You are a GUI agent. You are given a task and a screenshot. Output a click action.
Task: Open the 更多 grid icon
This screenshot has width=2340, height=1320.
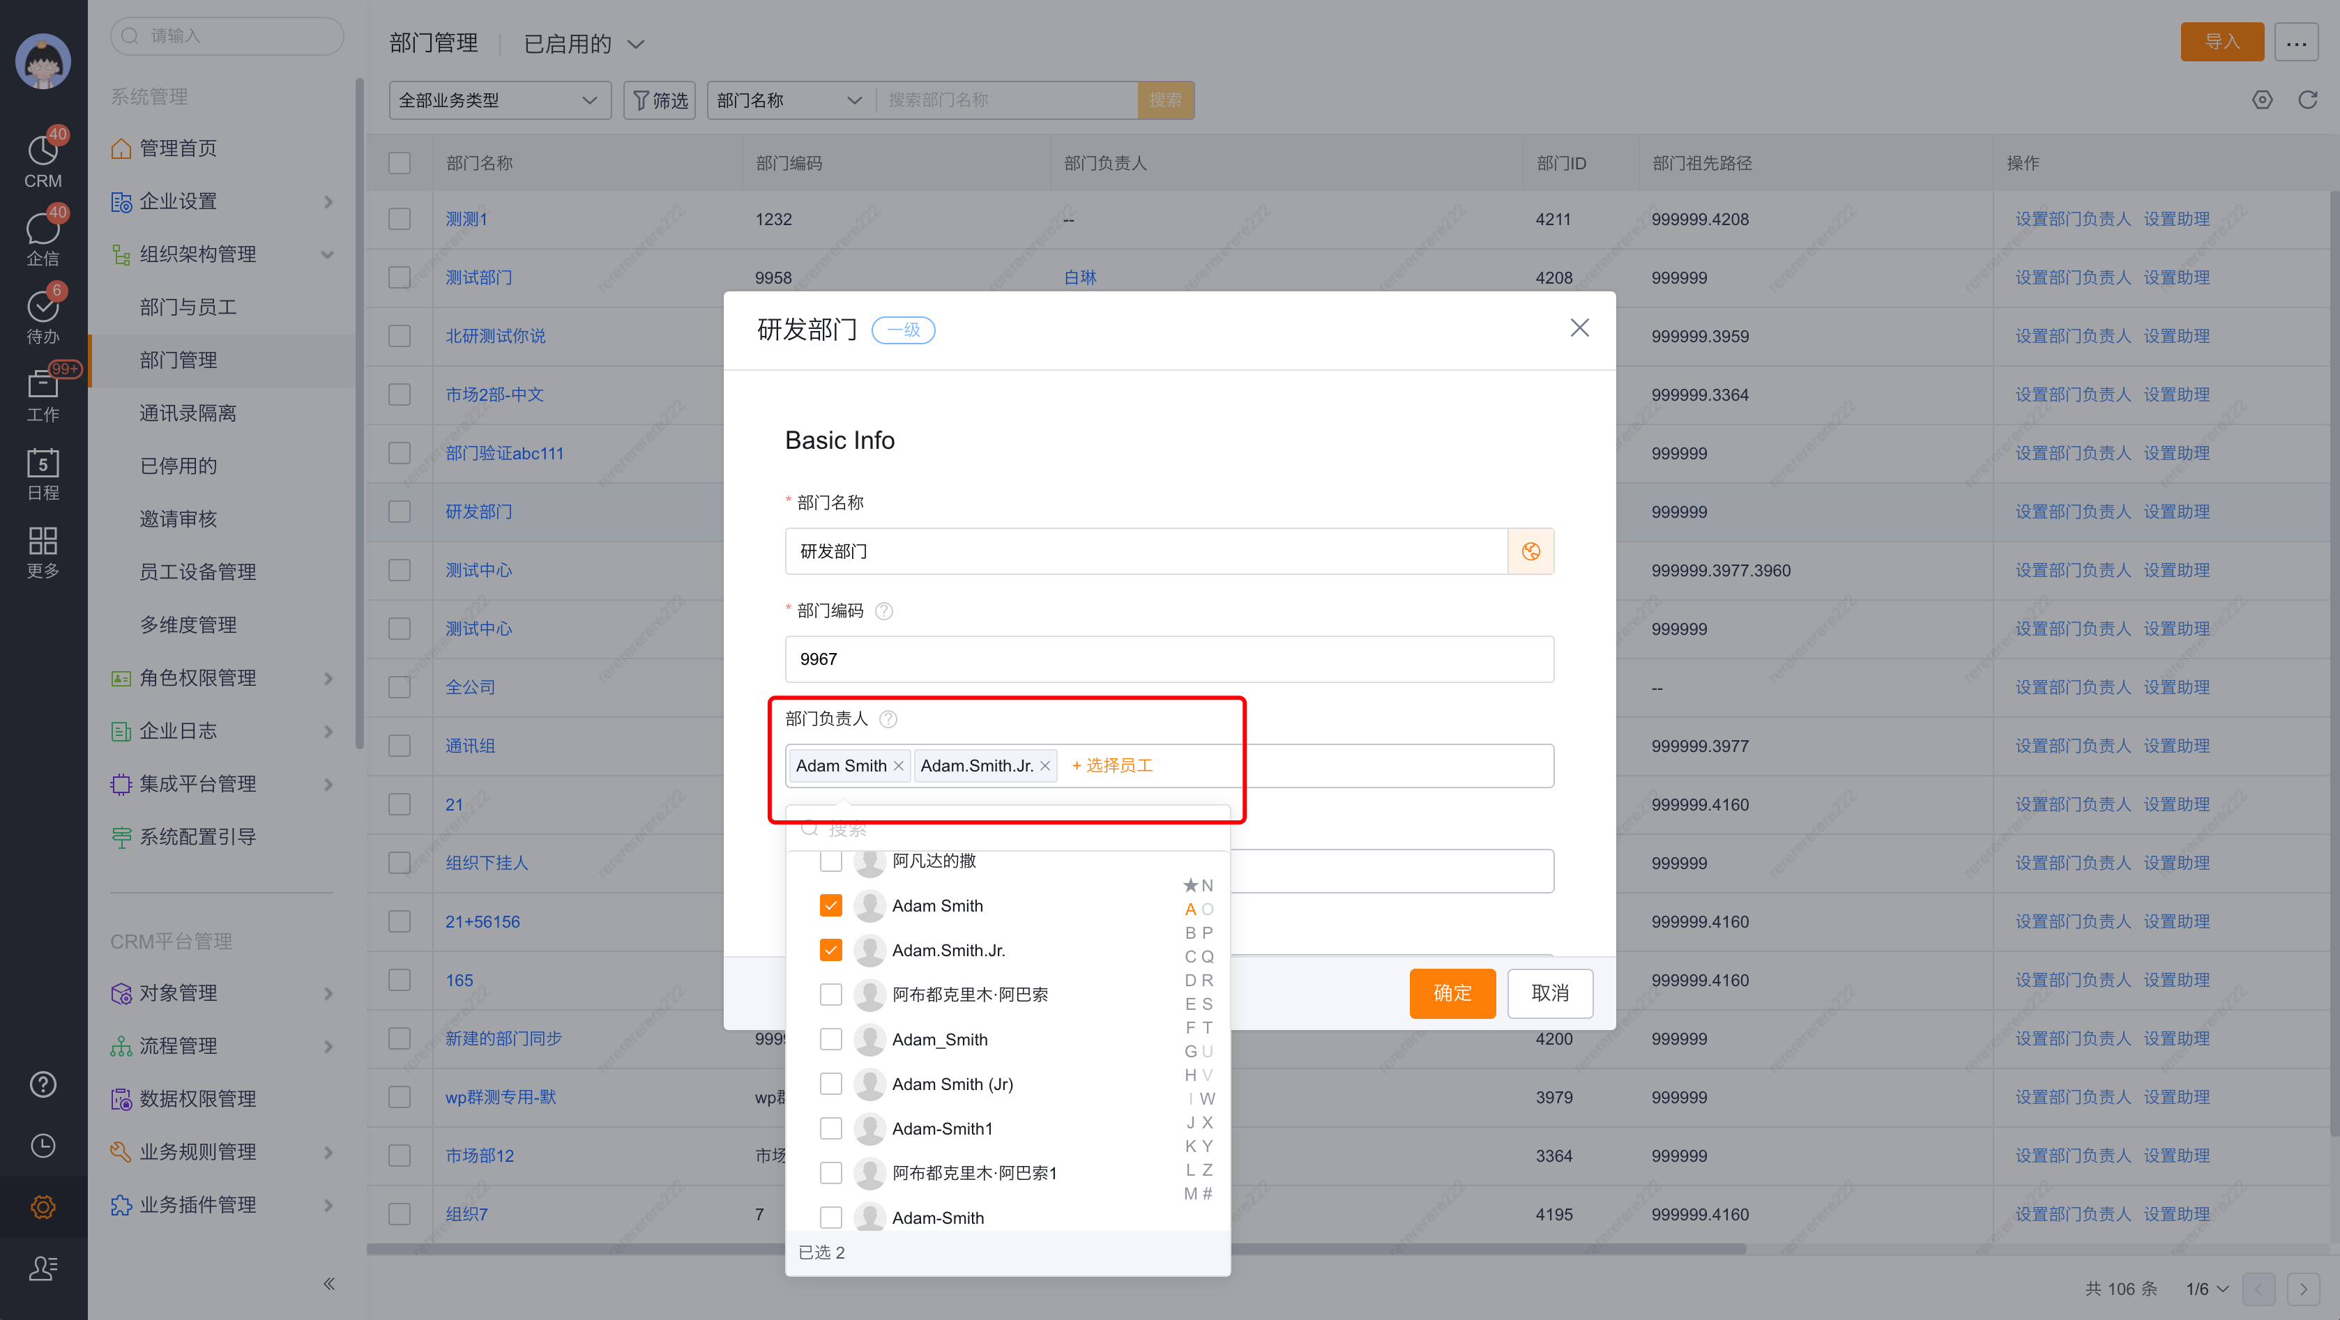pos(43,551)
